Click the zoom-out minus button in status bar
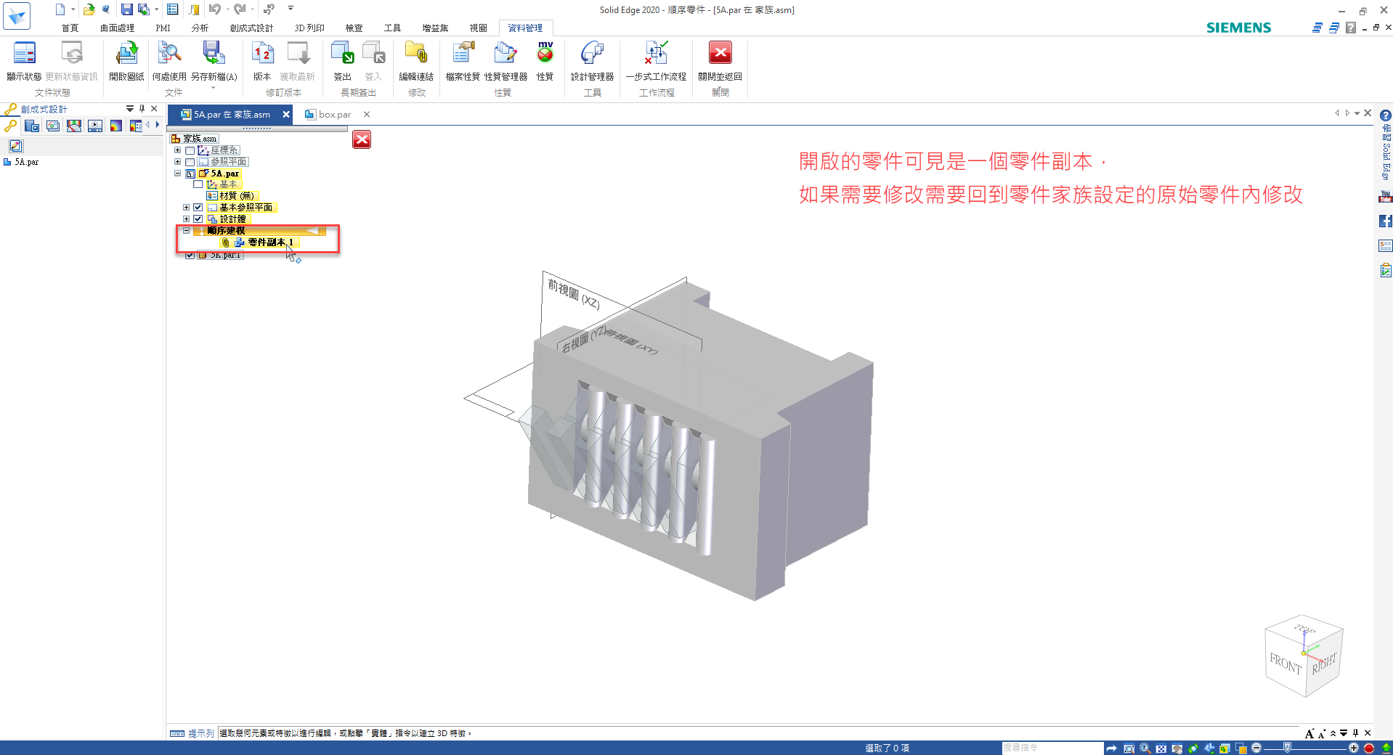Image resolution: width=1393 pixels, height=755 pixels. click(1256, 748)
